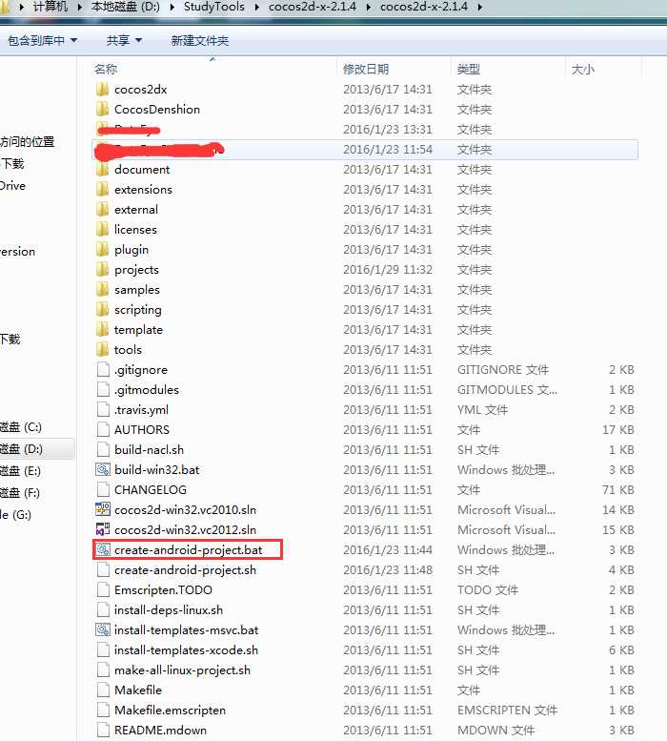The image size is (667, 742).
Task: Click the install-templates-msvc.bat file icon
Action: [x=103, y=629]
